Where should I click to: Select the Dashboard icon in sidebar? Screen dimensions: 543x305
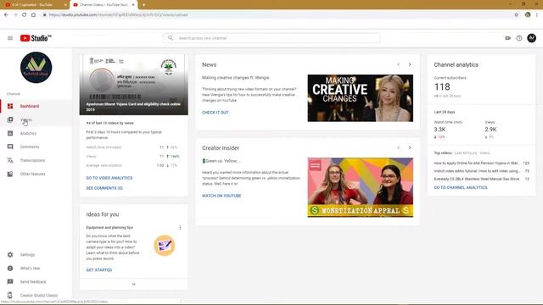pos(10,106)
